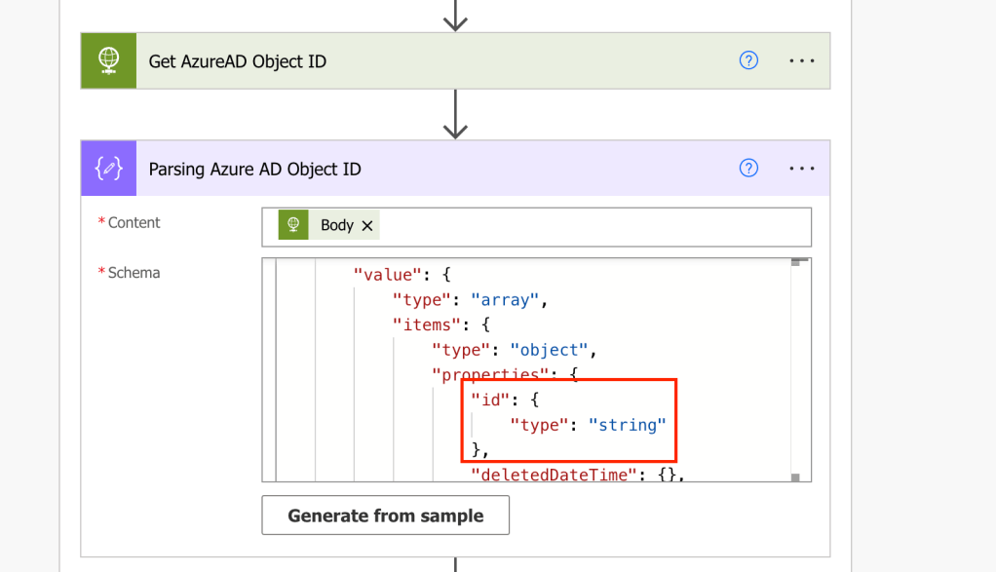996x572 pixels.
Task: Click the top of the Schema editor scrollbar
Action: click(x=795, y=263)
